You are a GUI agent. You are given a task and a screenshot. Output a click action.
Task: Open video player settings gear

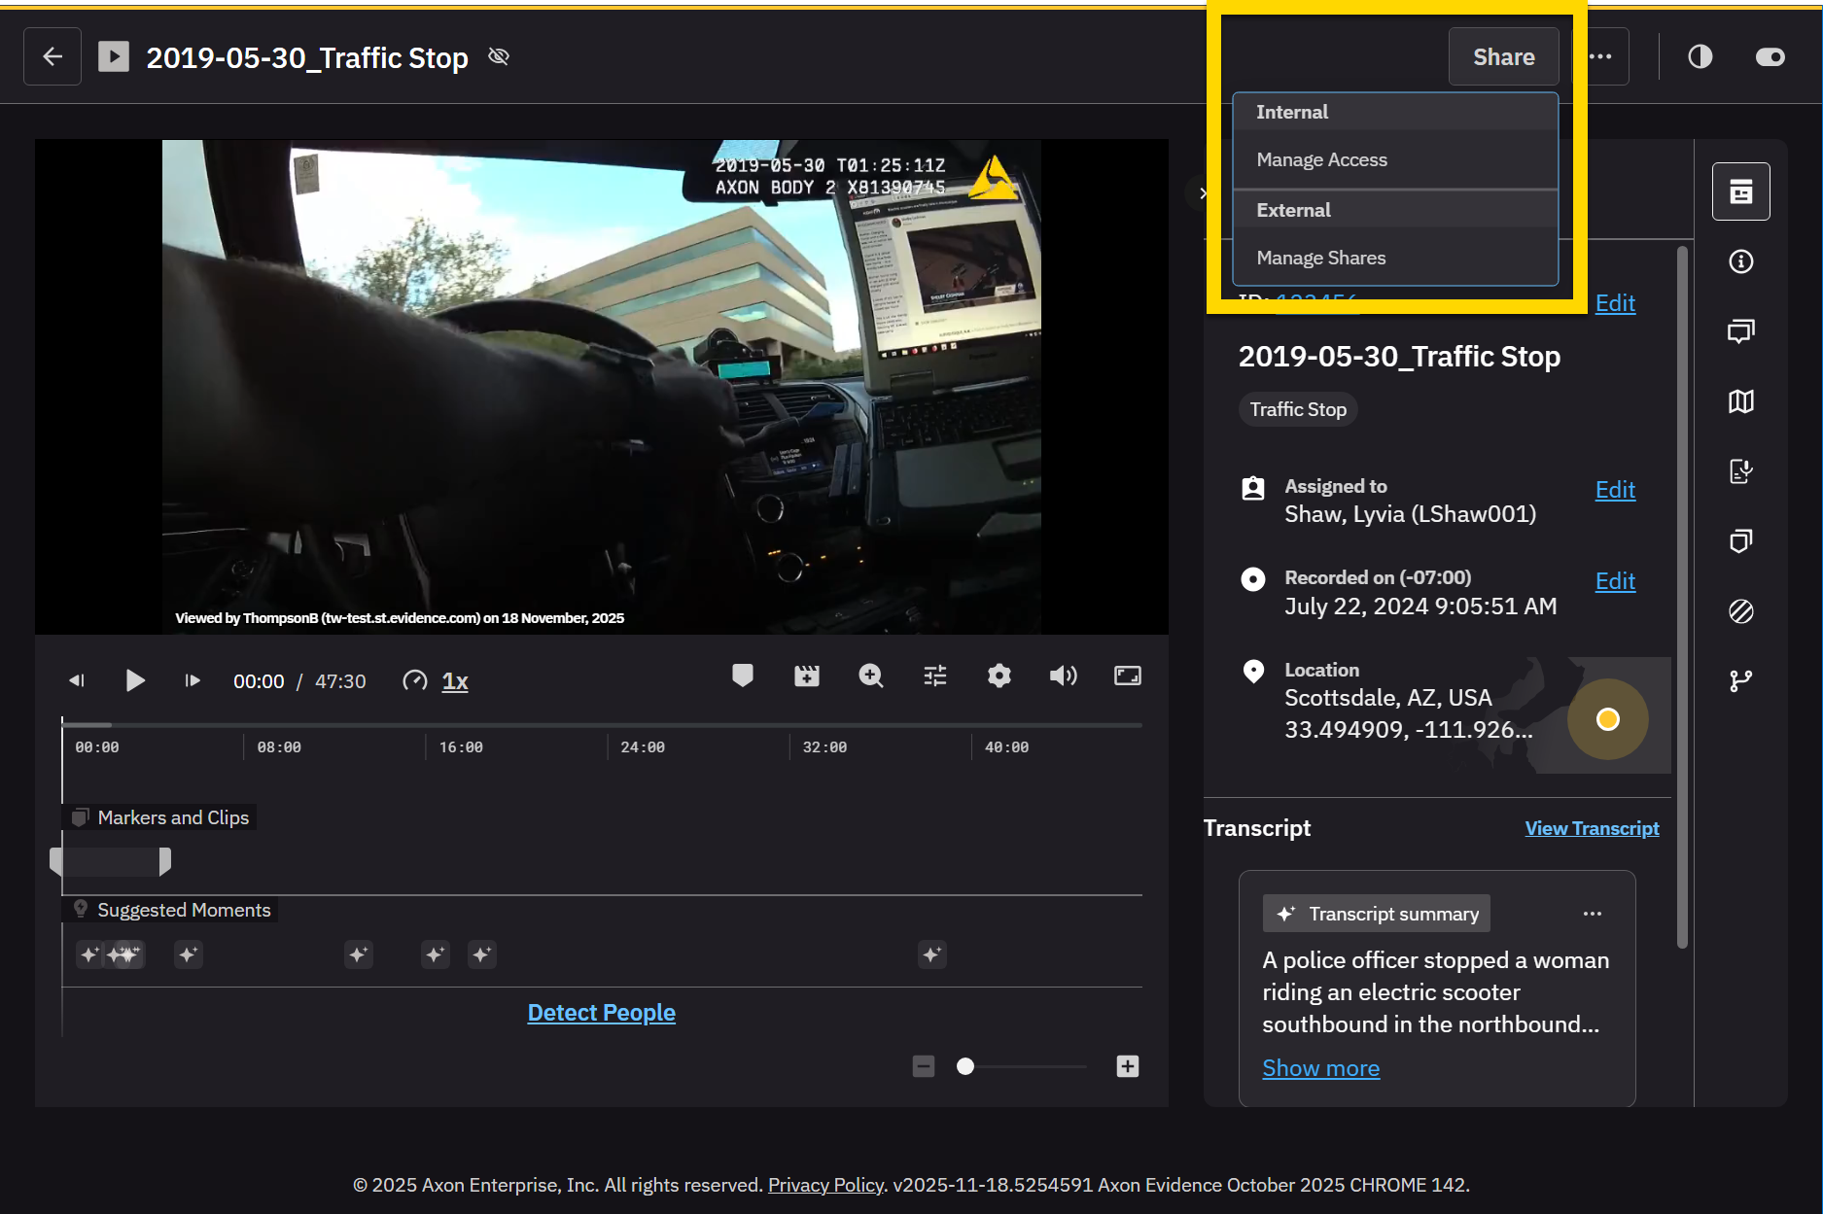coord(999,676)
